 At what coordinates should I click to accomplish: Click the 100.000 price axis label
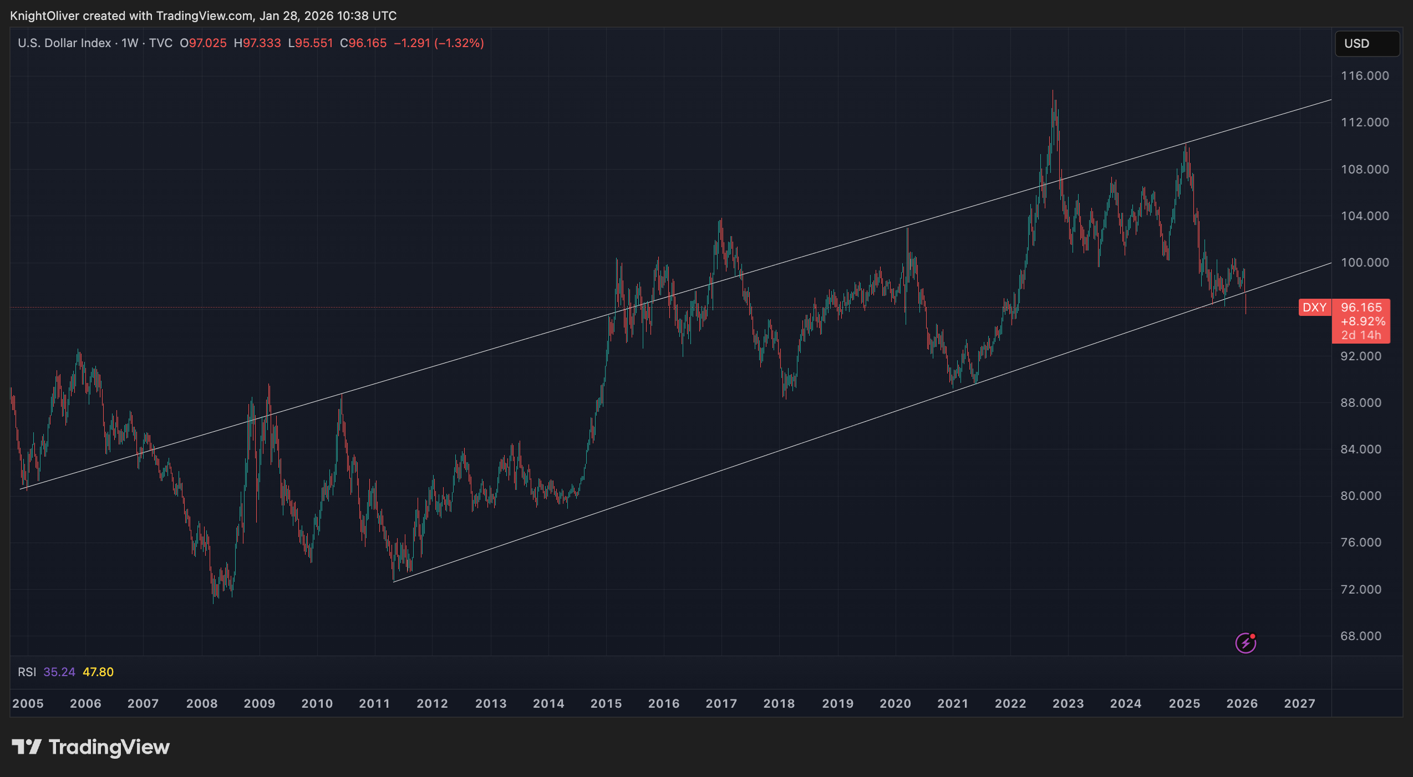point(1364,263)
